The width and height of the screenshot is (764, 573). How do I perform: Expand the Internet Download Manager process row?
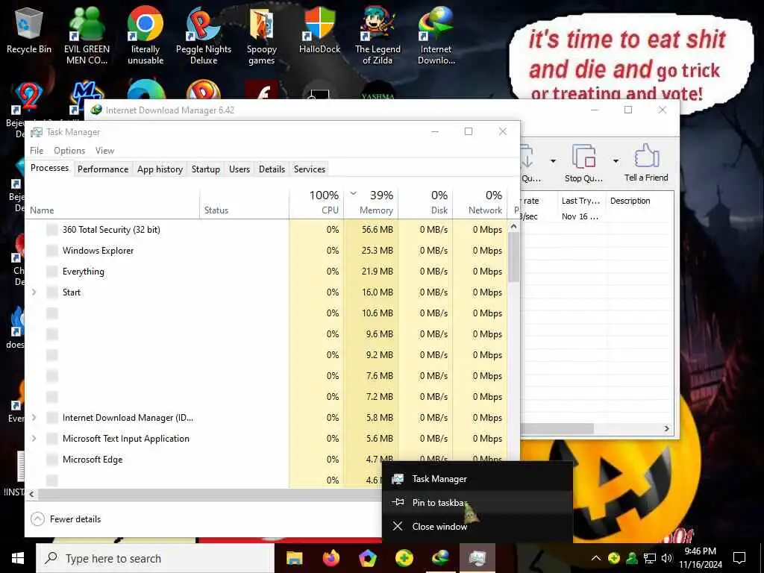pos(34,418)
